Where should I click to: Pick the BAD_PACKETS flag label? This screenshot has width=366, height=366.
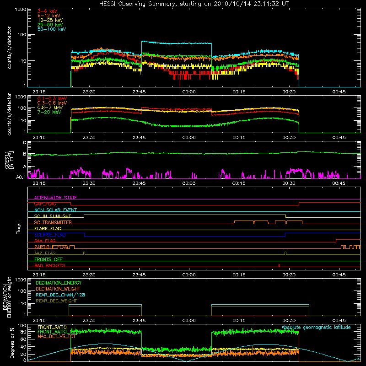[50, 265]
